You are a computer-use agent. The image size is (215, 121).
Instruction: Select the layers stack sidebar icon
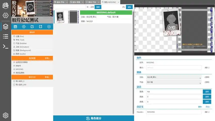tap(6, 26)
